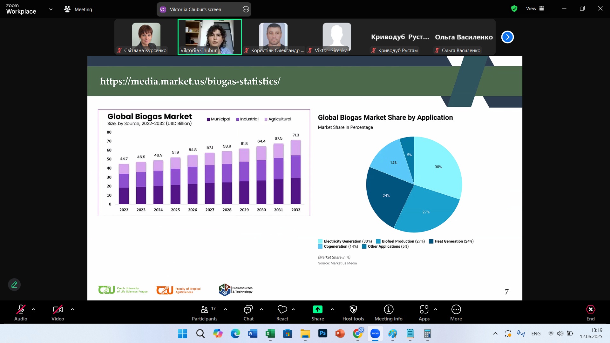
Task: Click the red End meeting button
Action: (x=591, y=313)
